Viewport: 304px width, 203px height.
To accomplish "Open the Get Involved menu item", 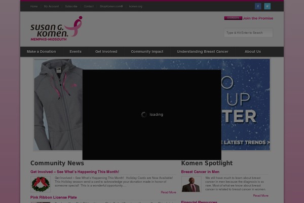I will coord(106,51).
